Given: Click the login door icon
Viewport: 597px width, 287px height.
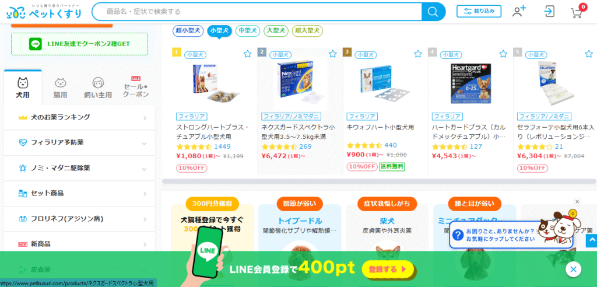Looking at the screenshot, I should pos(549,12).
